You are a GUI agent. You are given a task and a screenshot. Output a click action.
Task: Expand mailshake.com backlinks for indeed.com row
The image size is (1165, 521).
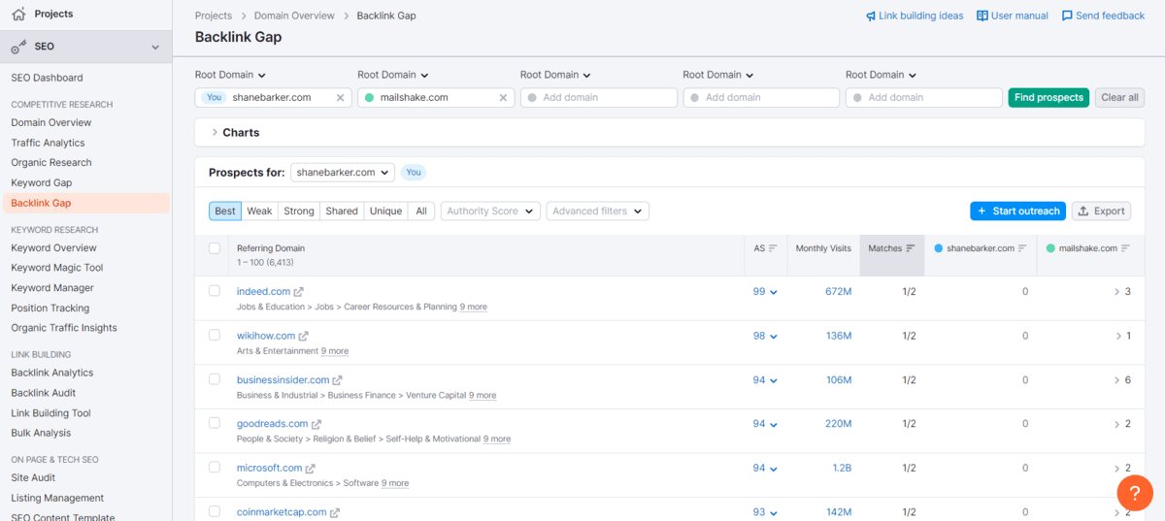tap(1116, 292)
